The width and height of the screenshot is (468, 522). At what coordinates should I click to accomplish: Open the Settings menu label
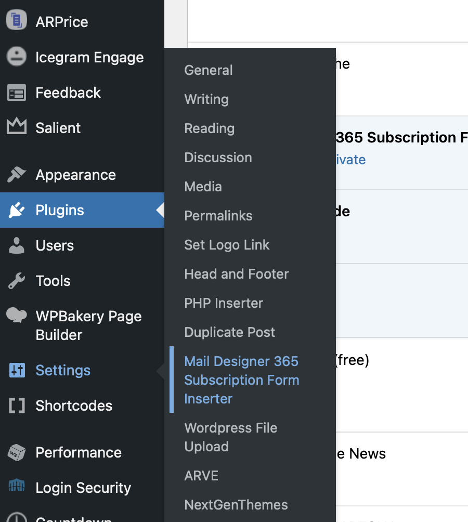pyautogui.click(x=63, y=370)
